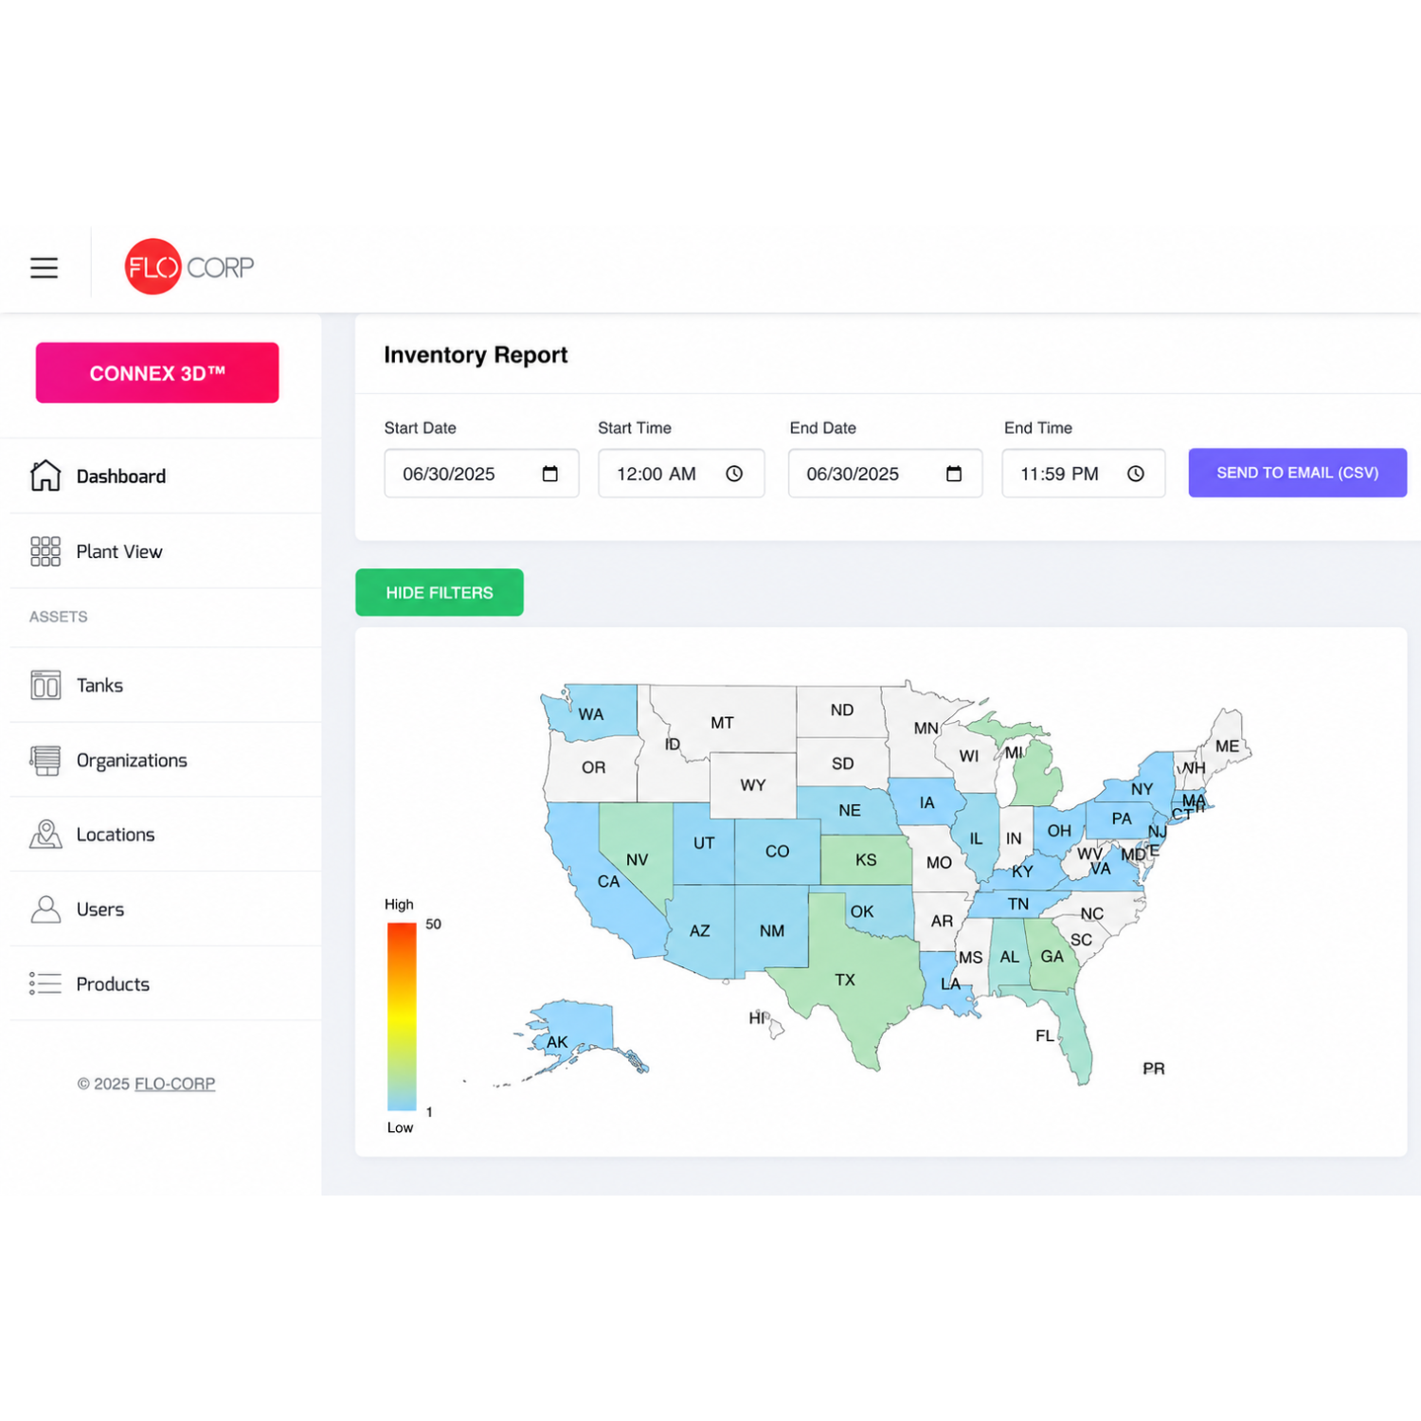Click the Products list icon
Image resolution: width=1421 pixels, height=1421 pixels.
[x=45, y=983]
